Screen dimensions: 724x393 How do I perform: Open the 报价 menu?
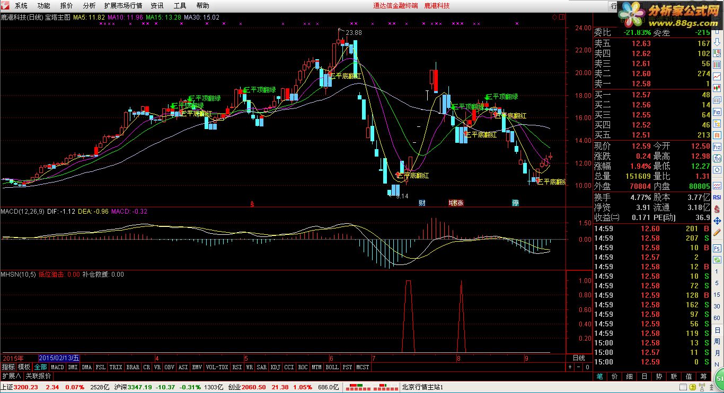(67, 6)
